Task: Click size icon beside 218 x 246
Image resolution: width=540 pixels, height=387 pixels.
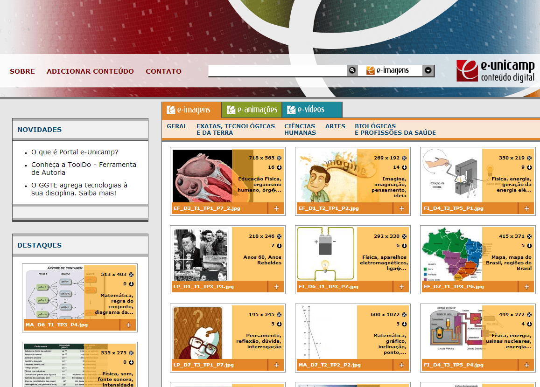Action: [279, 237]
